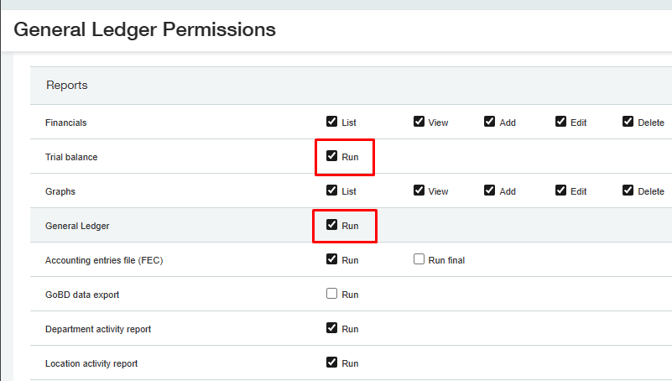Uncheck Trial balance Run checkbox
The width and height of the screenshot is (672, 381).
point(331,155)
